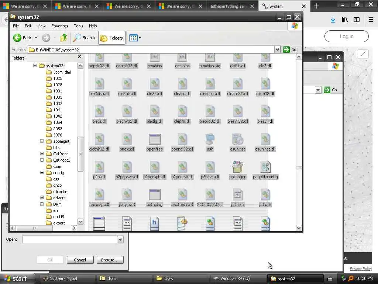Expand the DRM folder node
This screenshot has width=378, height=284.
point(42,204)
